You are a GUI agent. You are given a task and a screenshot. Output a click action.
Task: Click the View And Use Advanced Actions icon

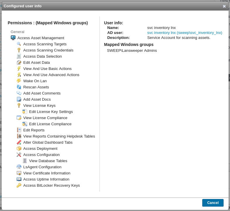pos(19,75)
